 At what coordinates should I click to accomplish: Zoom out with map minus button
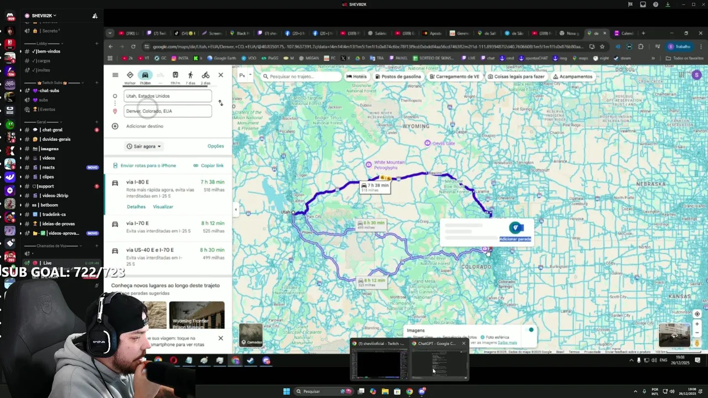tap(697, 333)
